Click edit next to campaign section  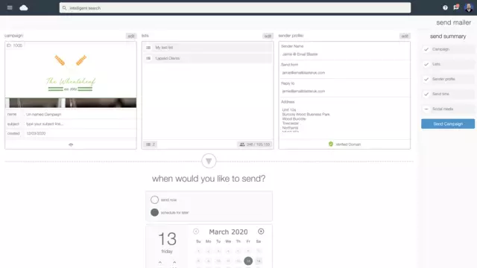tap(131, 36)
